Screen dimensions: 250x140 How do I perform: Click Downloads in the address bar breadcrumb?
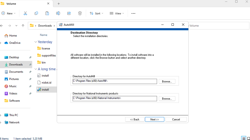[x=45, y=26]
